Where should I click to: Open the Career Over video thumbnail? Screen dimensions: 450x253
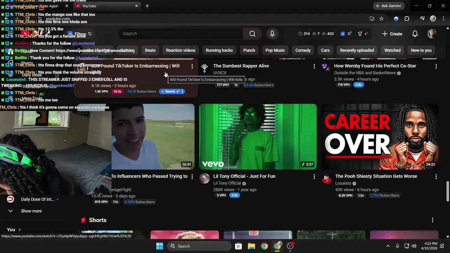(x=380, y=137)
